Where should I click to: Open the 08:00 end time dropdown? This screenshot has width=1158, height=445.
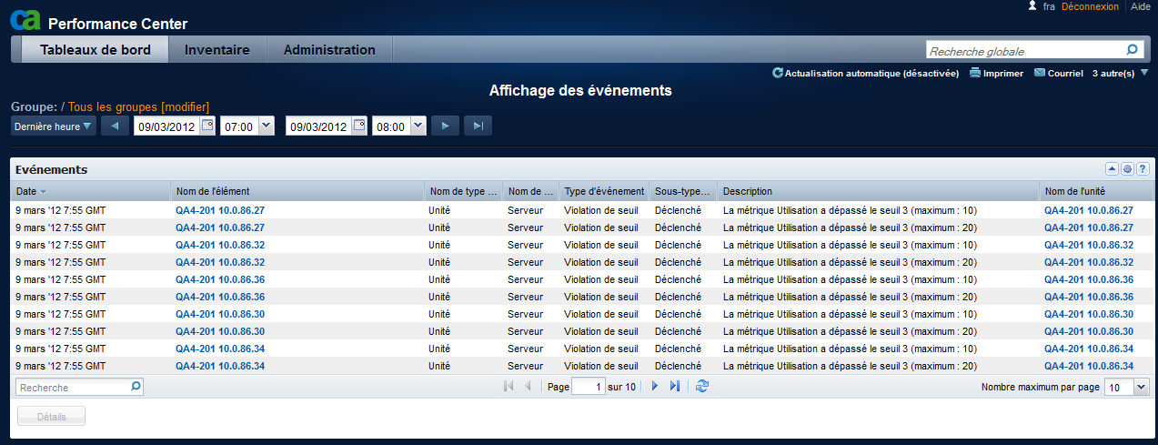click(418, 126)
